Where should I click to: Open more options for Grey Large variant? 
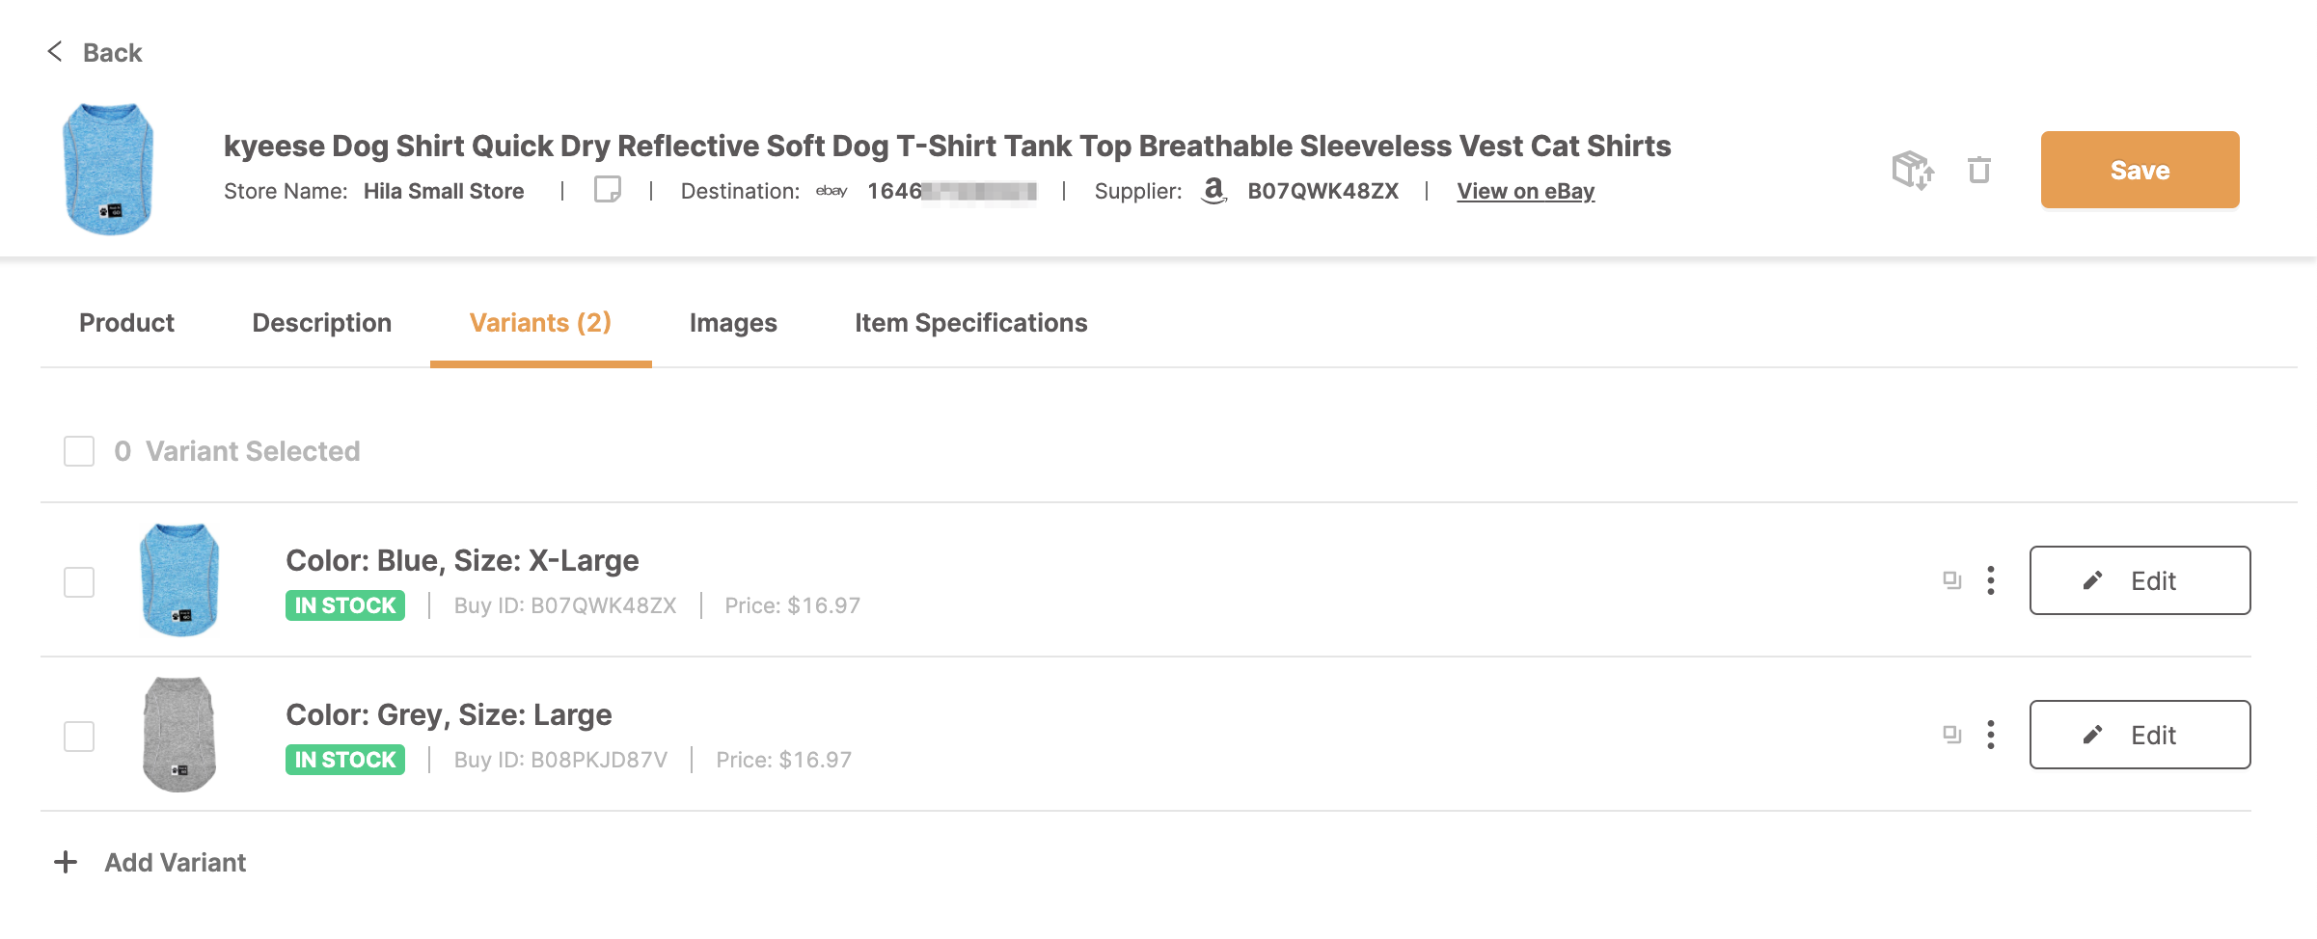1991,735
